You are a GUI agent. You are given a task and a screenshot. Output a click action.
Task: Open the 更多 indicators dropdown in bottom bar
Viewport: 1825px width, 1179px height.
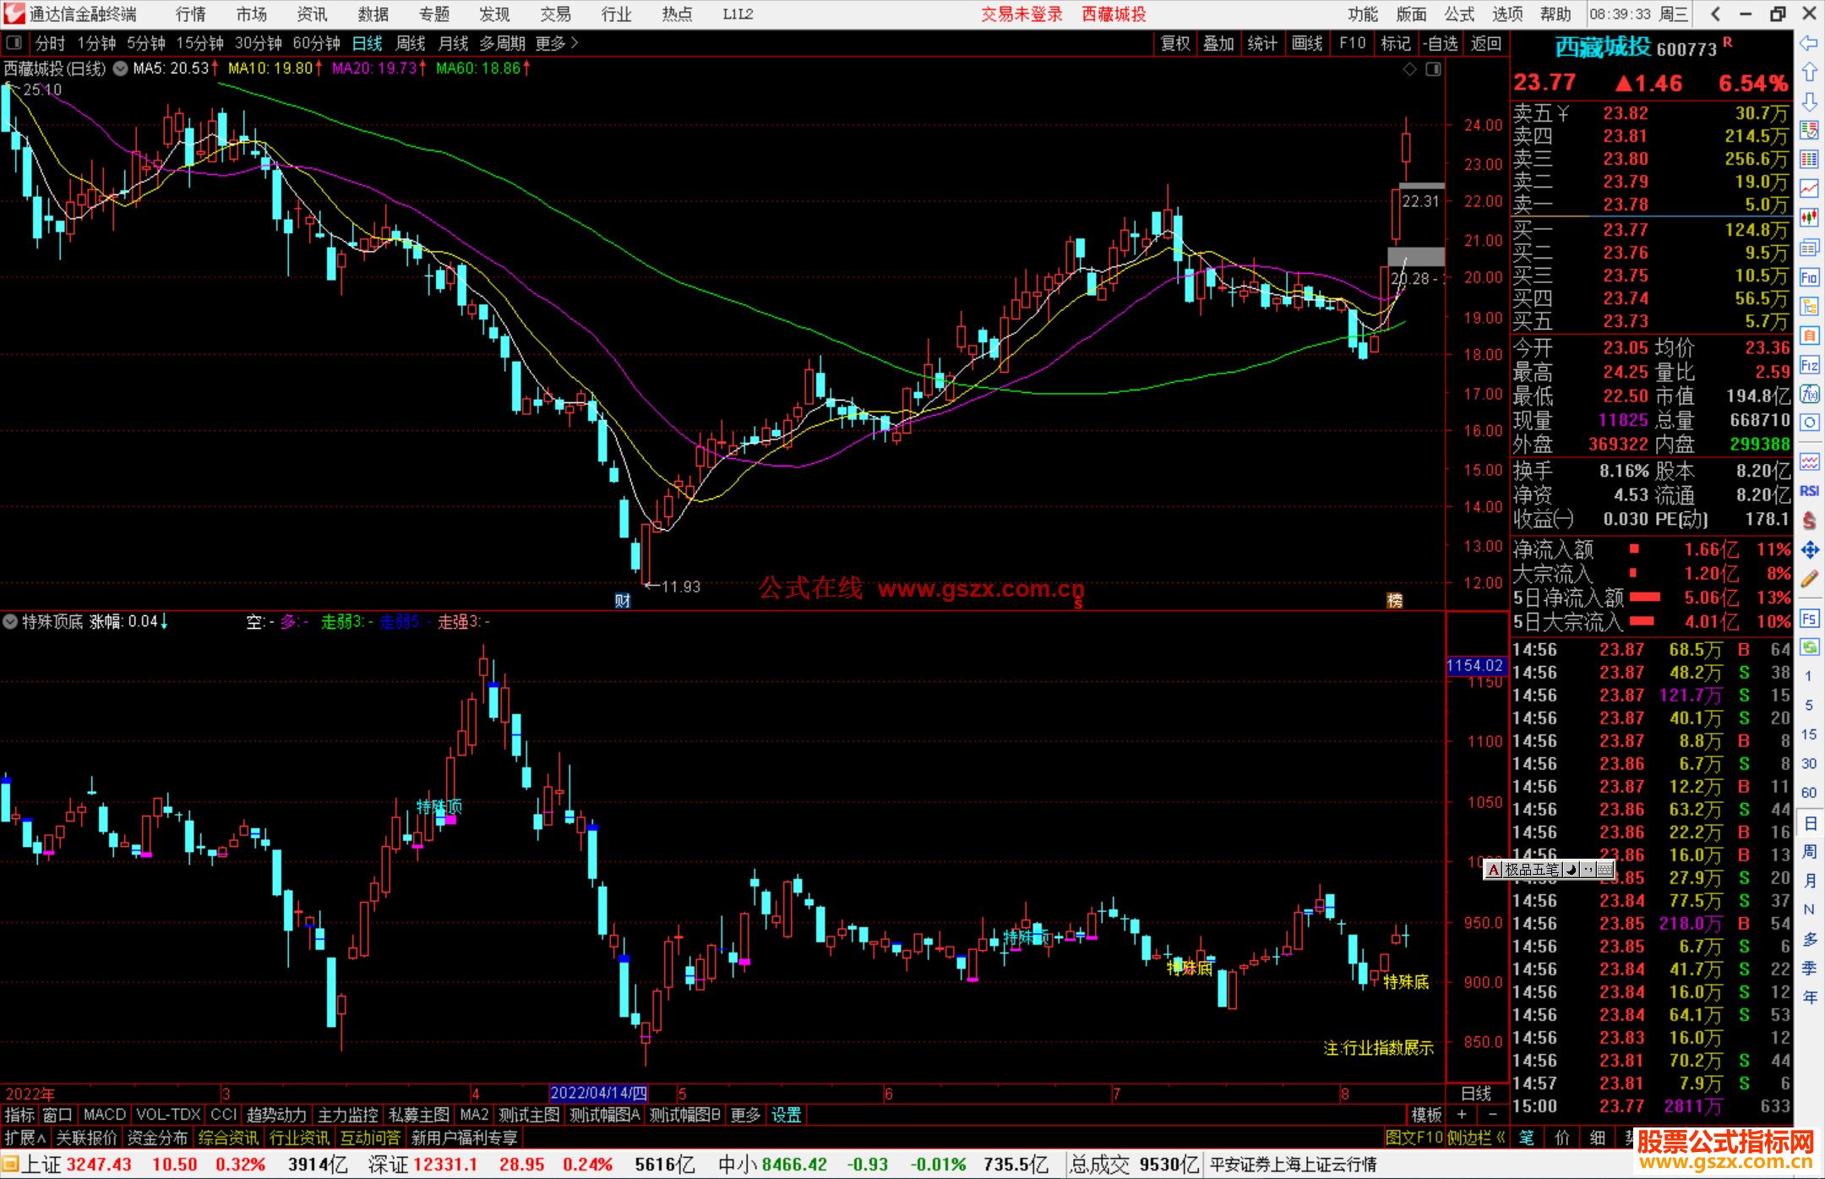pyautogui.click(x=745, y=1115)
